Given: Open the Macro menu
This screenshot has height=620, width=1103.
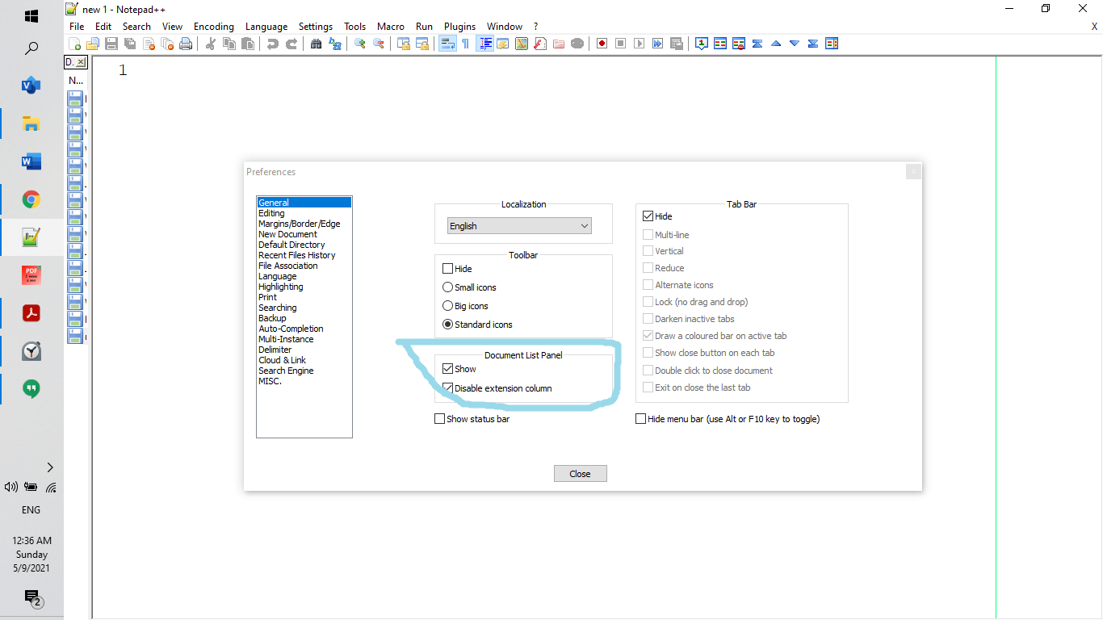Looking at the screenshot, I should point(390,26).
